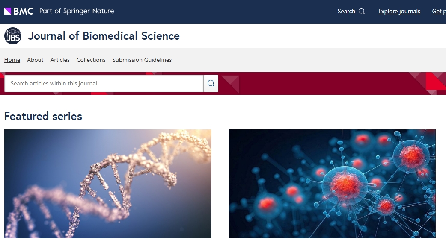Select Articles in the navigation bar
Viewport: 446px width, 243px height.
60,60
